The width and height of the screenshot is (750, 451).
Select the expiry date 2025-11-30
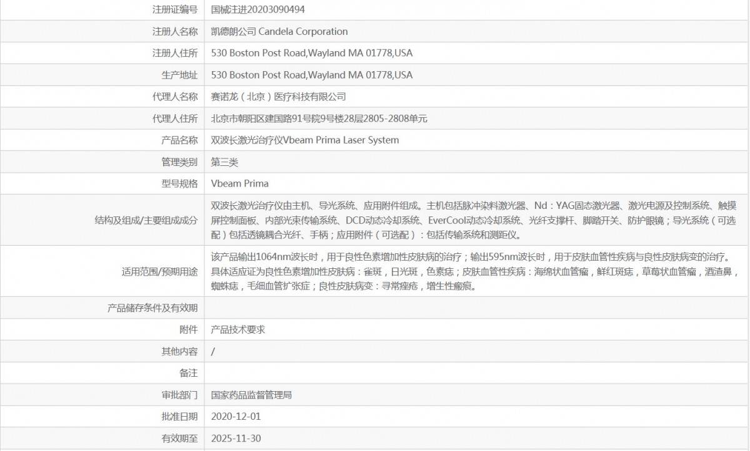[x=236, y=438]
